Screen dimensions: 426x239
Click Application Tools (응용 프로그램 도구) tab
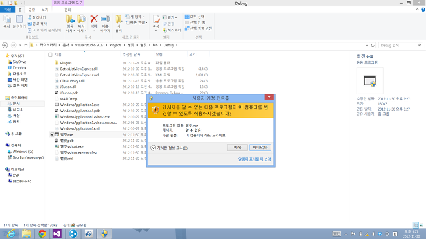[67, 3]
